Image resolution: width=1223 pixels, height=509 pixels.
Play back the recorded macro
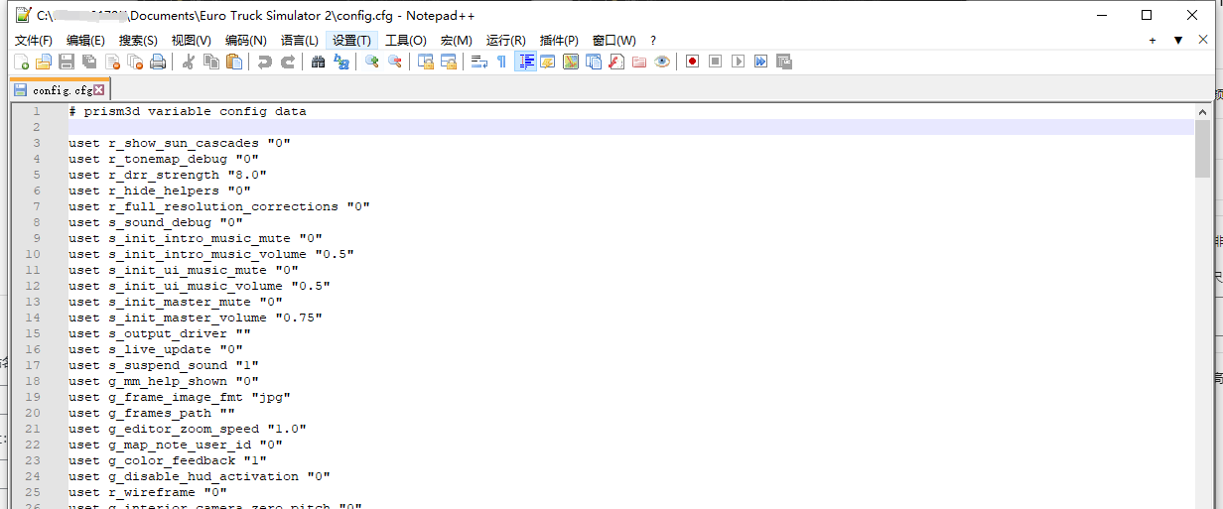click(738, 62)
